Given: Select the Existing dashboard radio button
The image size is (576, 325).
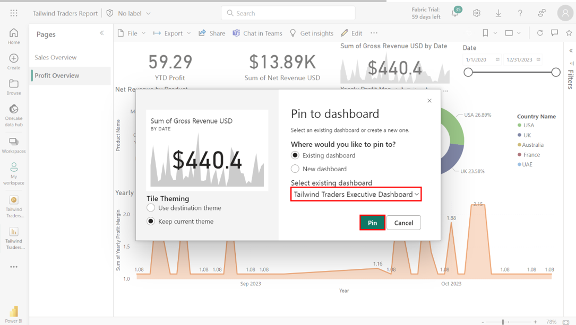Looking at the screenshot, I should coord(295,155).
